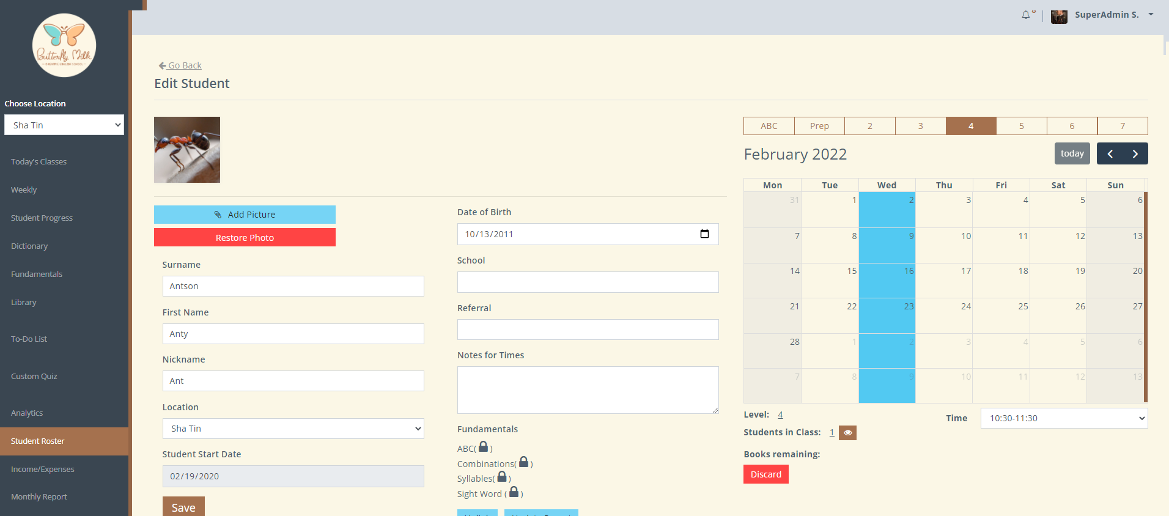Click the student ant photo thumbnail

pos(187,150)
